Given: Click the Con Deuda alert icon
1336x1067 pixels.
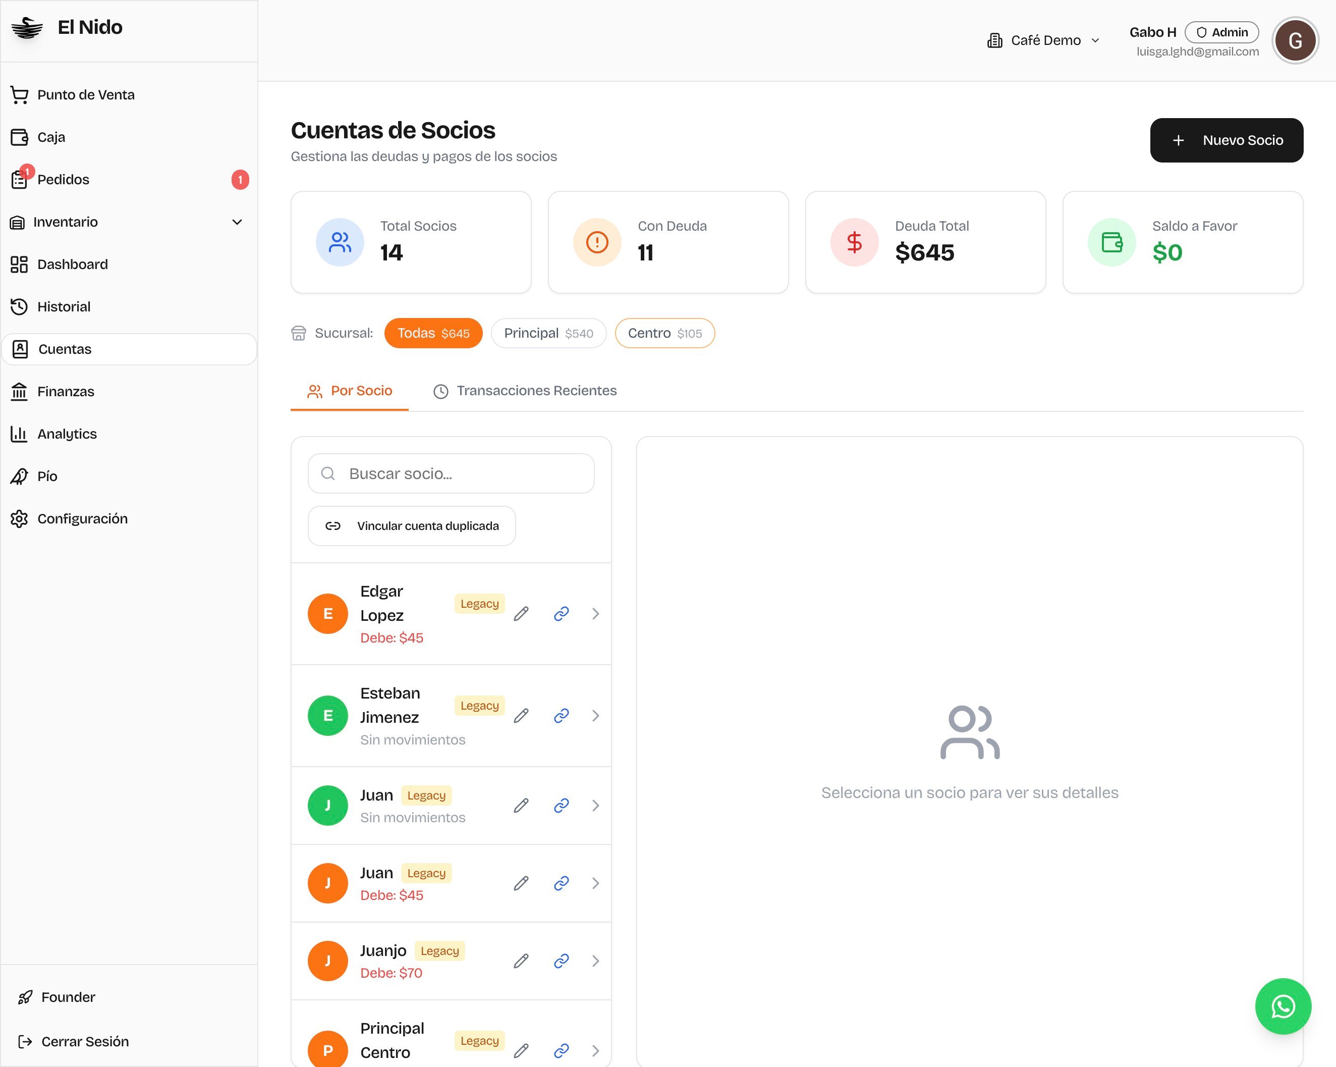Looking at the screenshot, I should 597,242.
